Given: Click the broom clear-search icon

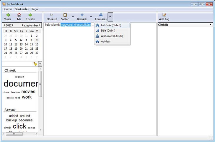Looking at the screenshot, I should point(35,64).
